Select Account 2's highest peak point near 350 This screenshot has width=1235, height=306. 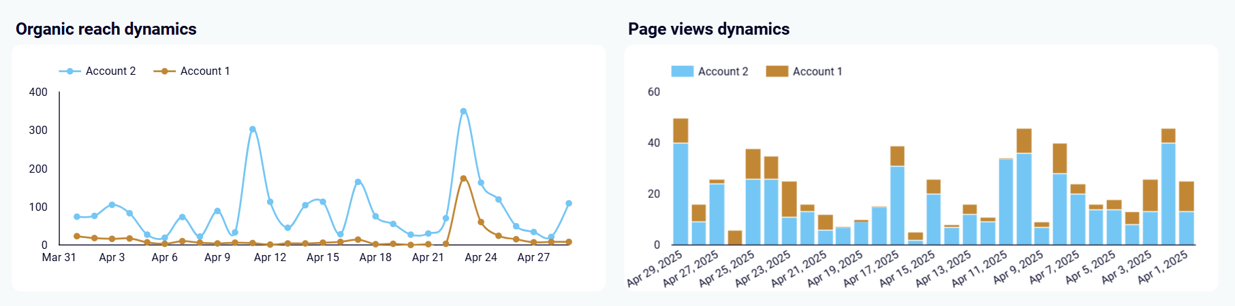(x=463, y=112)
